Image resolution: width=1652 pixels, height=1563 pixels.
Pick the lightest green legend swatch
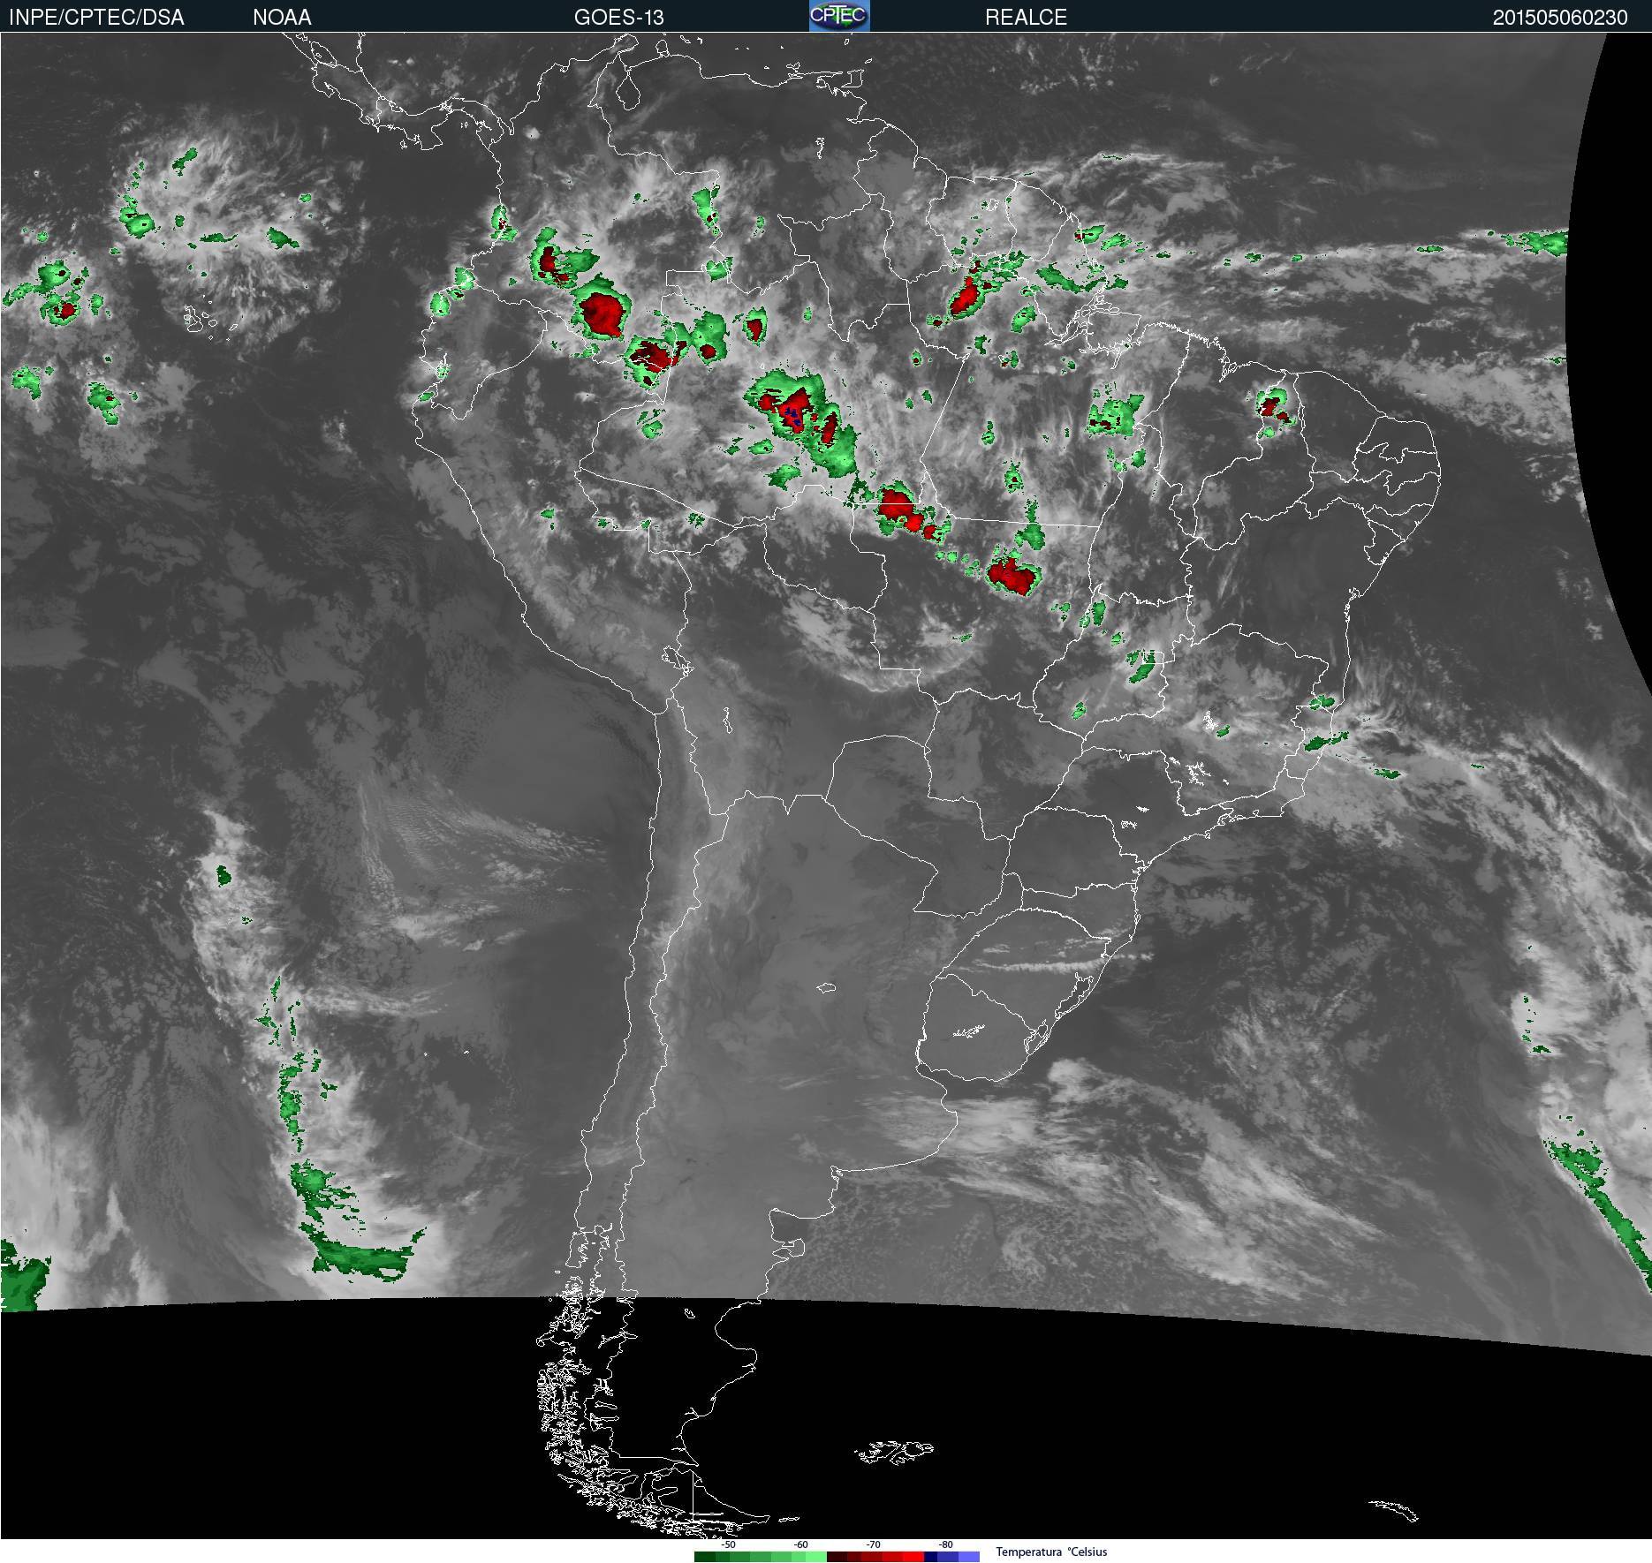[x=816, y=1557]
